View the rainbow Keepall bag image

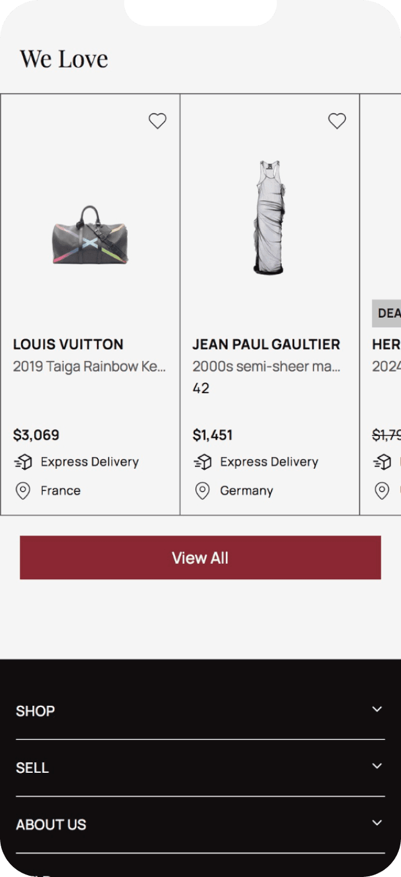click(x=91, y=236)
